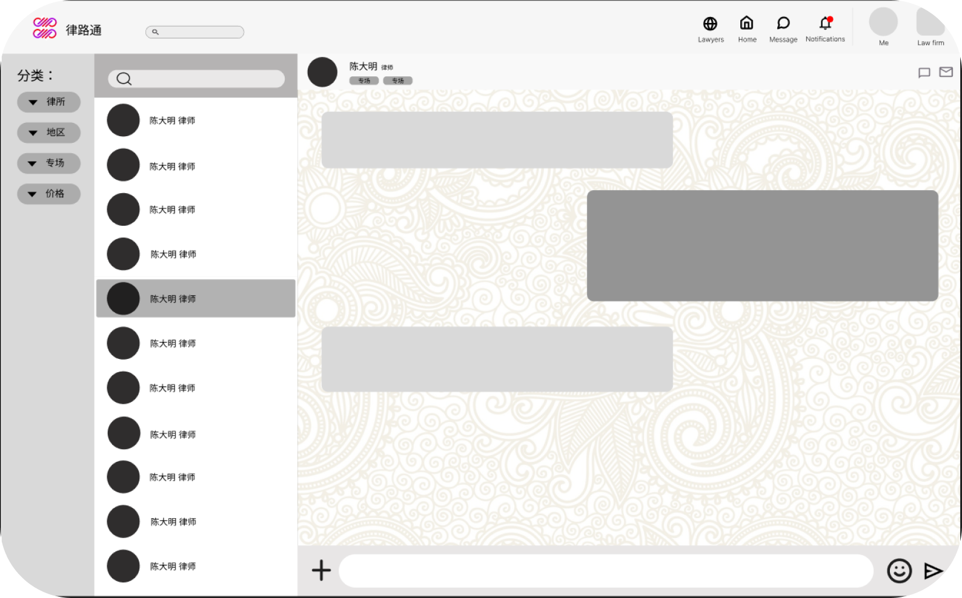962x598 pixels.
Task: Go to Home in top navigation
Action: [x=747, y=24]
